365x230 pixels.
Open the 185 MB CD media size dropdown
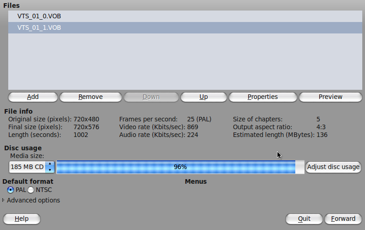pos(32,167)
